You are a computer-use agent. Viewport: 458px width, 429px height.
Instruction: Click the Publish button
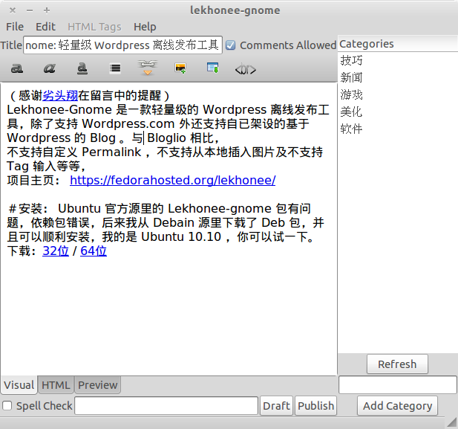[315, 406]
